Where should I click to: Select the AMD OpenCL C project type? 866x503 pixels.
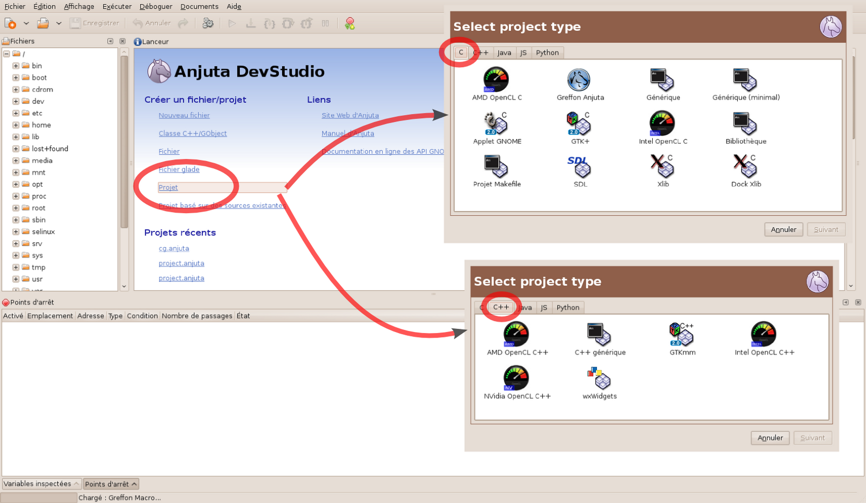point(497,84)
